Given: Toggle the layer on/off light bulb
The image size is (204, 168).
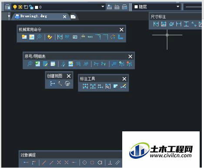Looking at the screenshot, I should click(15, 7).
